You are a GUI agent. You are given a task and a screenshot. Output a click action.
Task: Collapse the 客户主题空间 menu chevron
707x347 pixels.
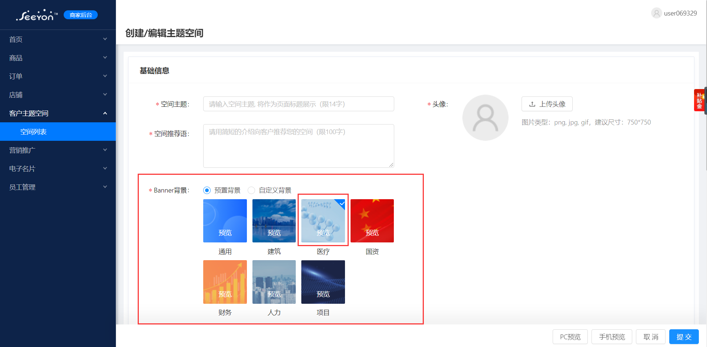(105, 113)
